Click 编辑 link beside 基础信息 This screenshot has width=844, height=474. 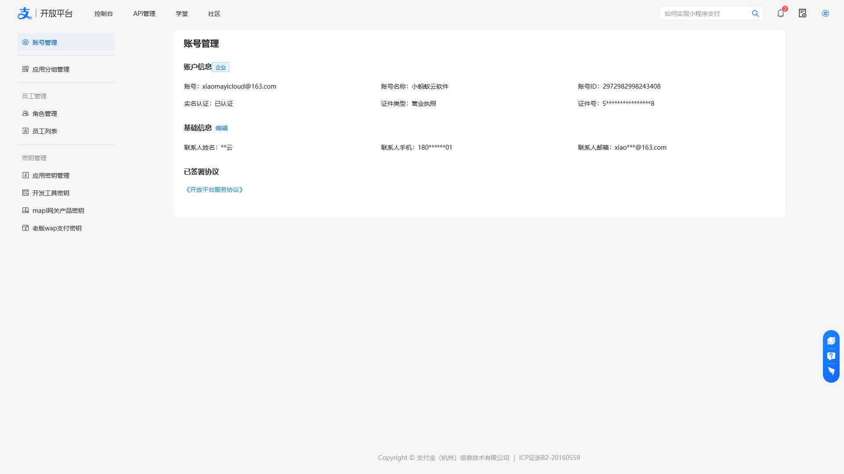point(222,128)
